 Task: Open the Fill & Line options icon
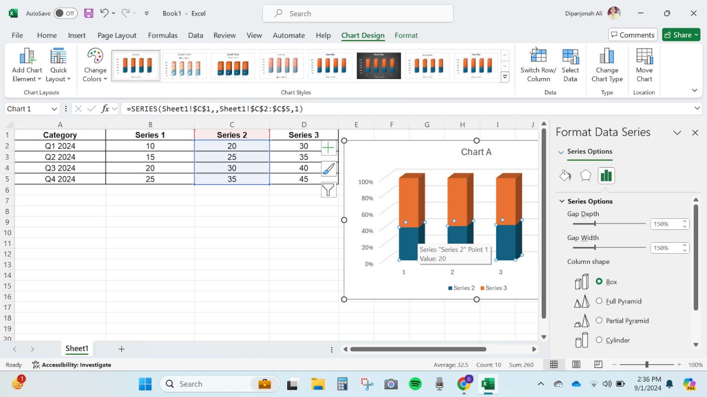[x=565, y=176]
